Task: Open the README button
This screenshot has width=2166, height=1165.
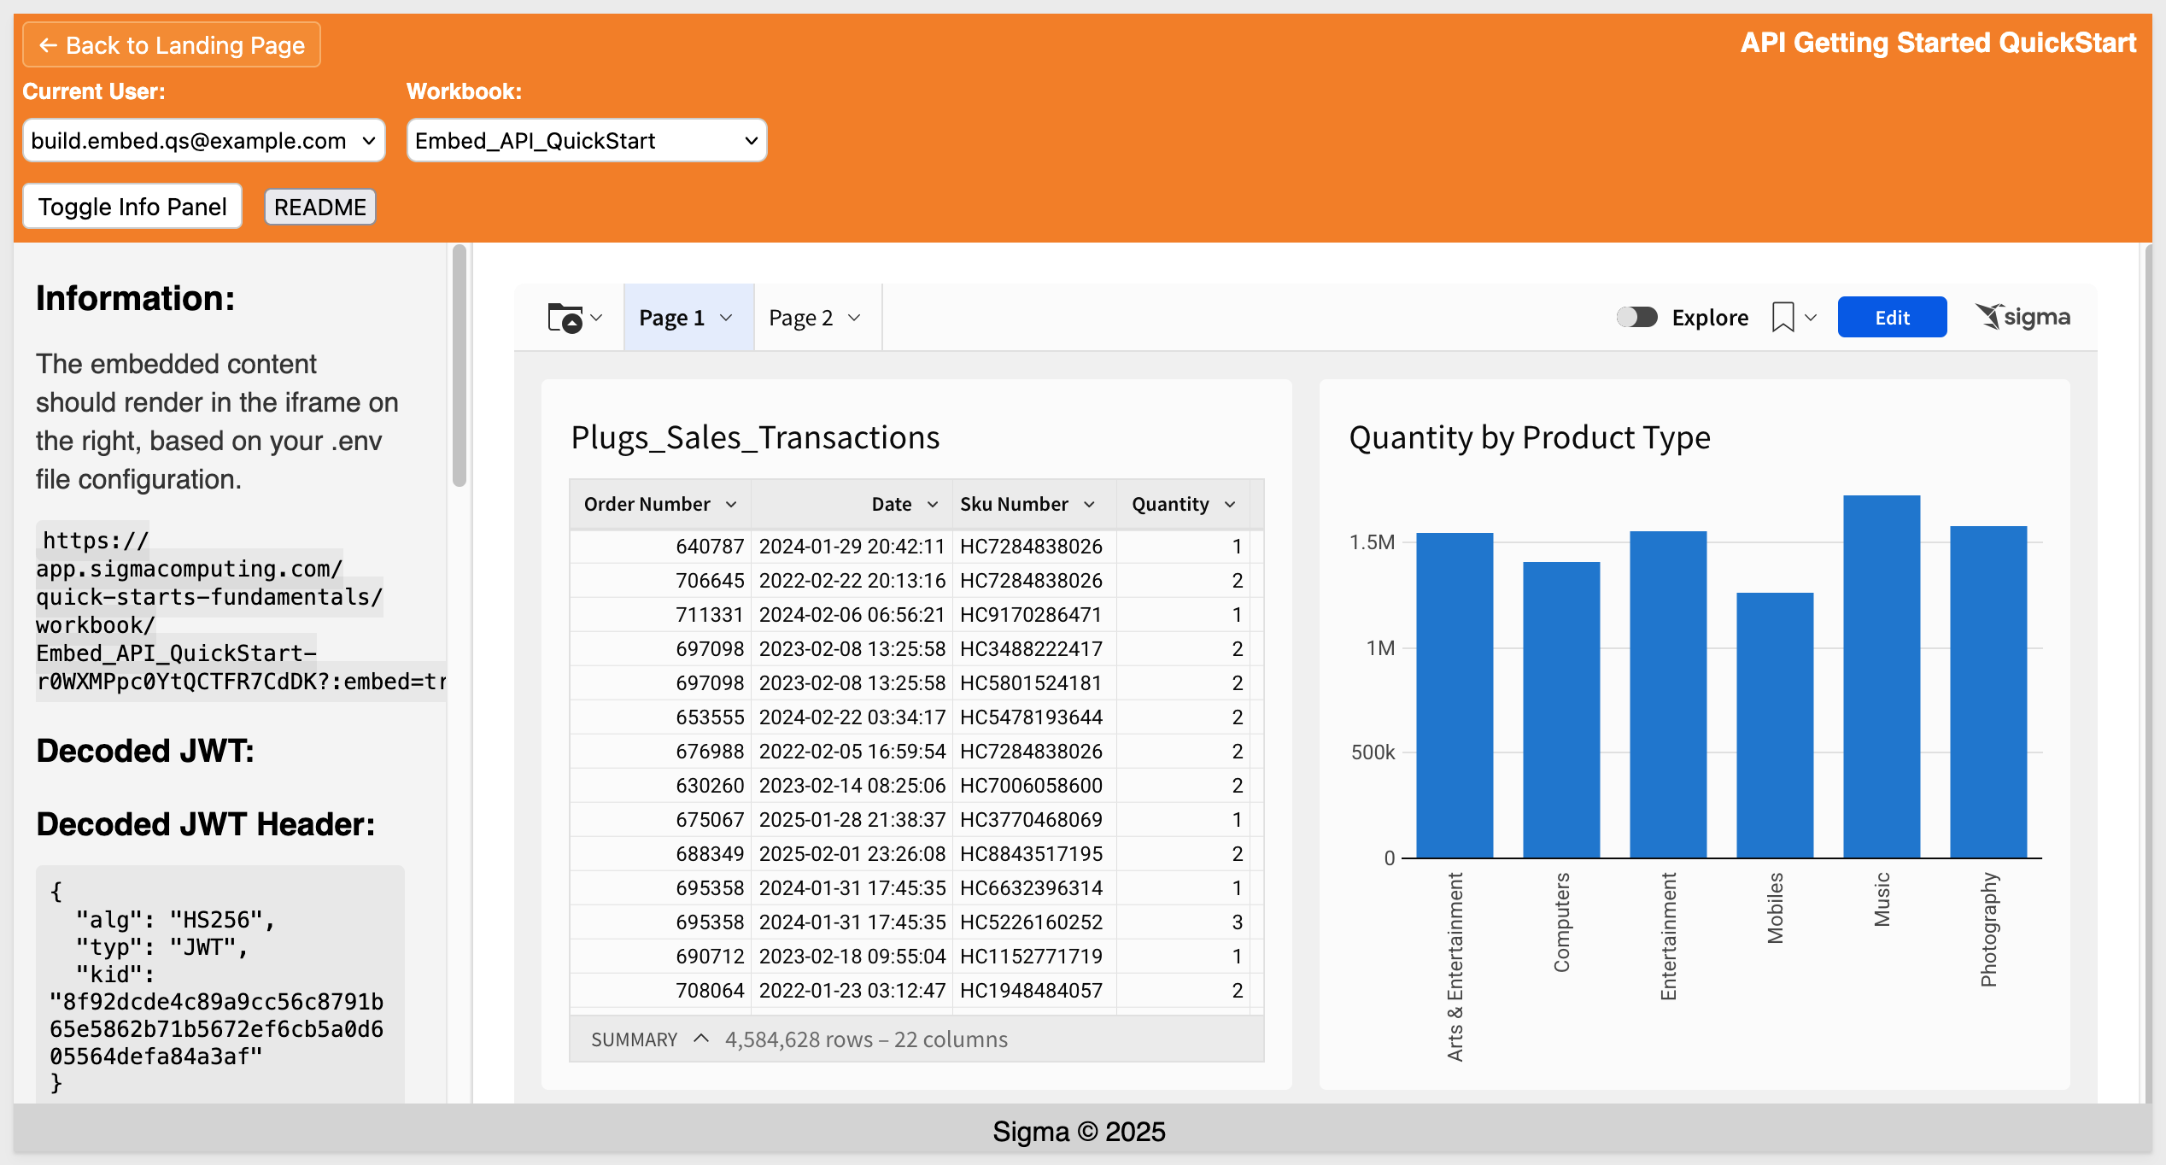Action: (x=320, y=207)
